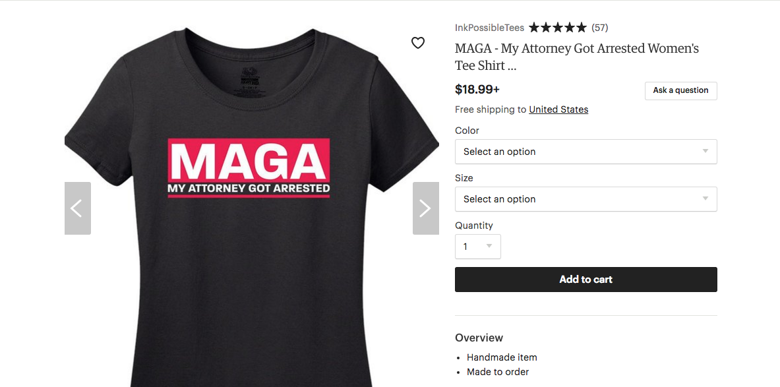This screenshot has width=780, height=387.
Task: Click the five-star rating icons
Action: pos(558,27)
